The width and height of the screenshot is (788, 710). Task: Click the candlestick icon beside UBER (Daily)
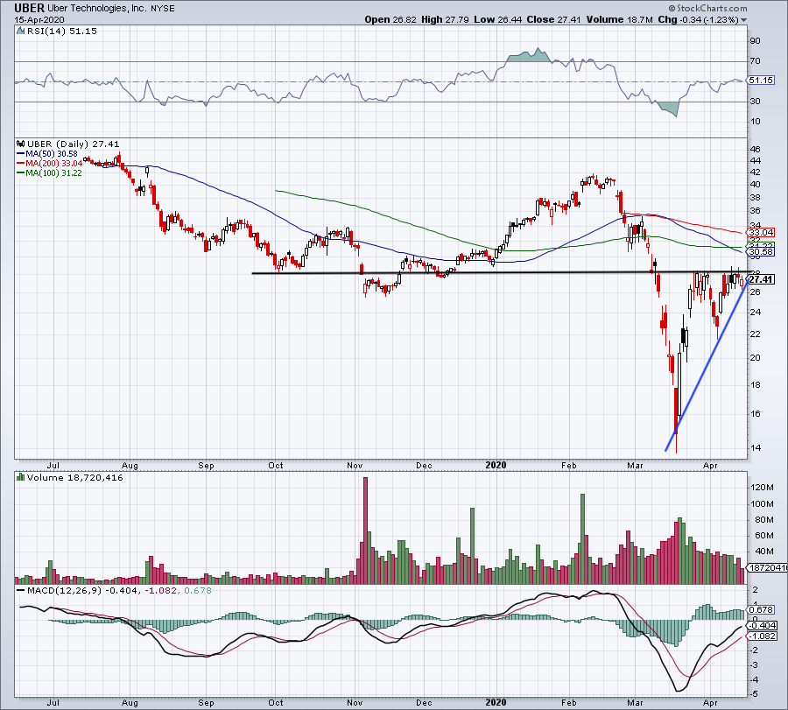tap(21, 144)
